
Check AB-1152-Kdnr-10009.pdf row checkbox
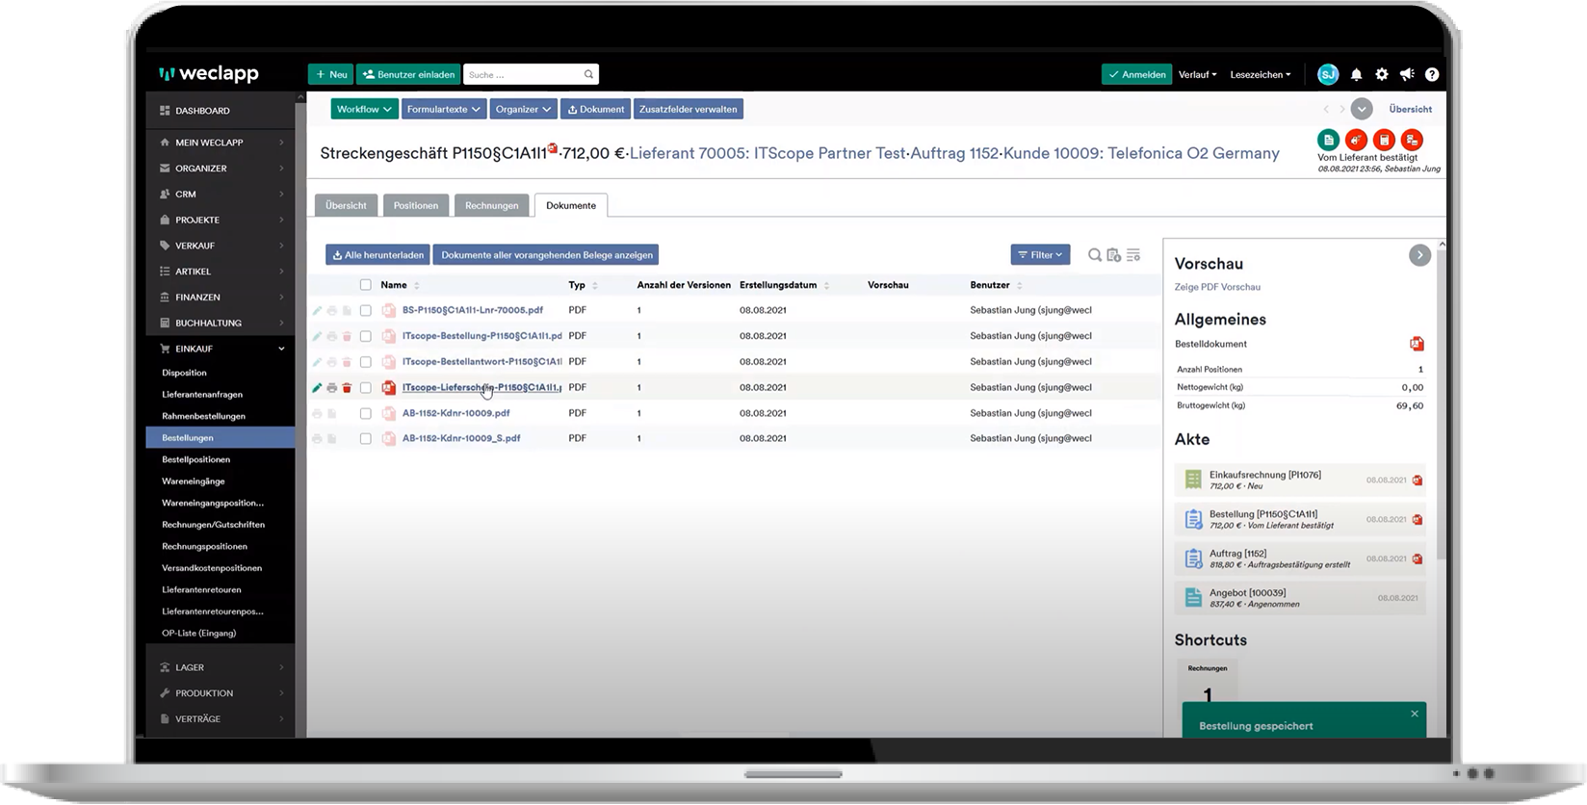pyautogui.click(x=365, y=413)
